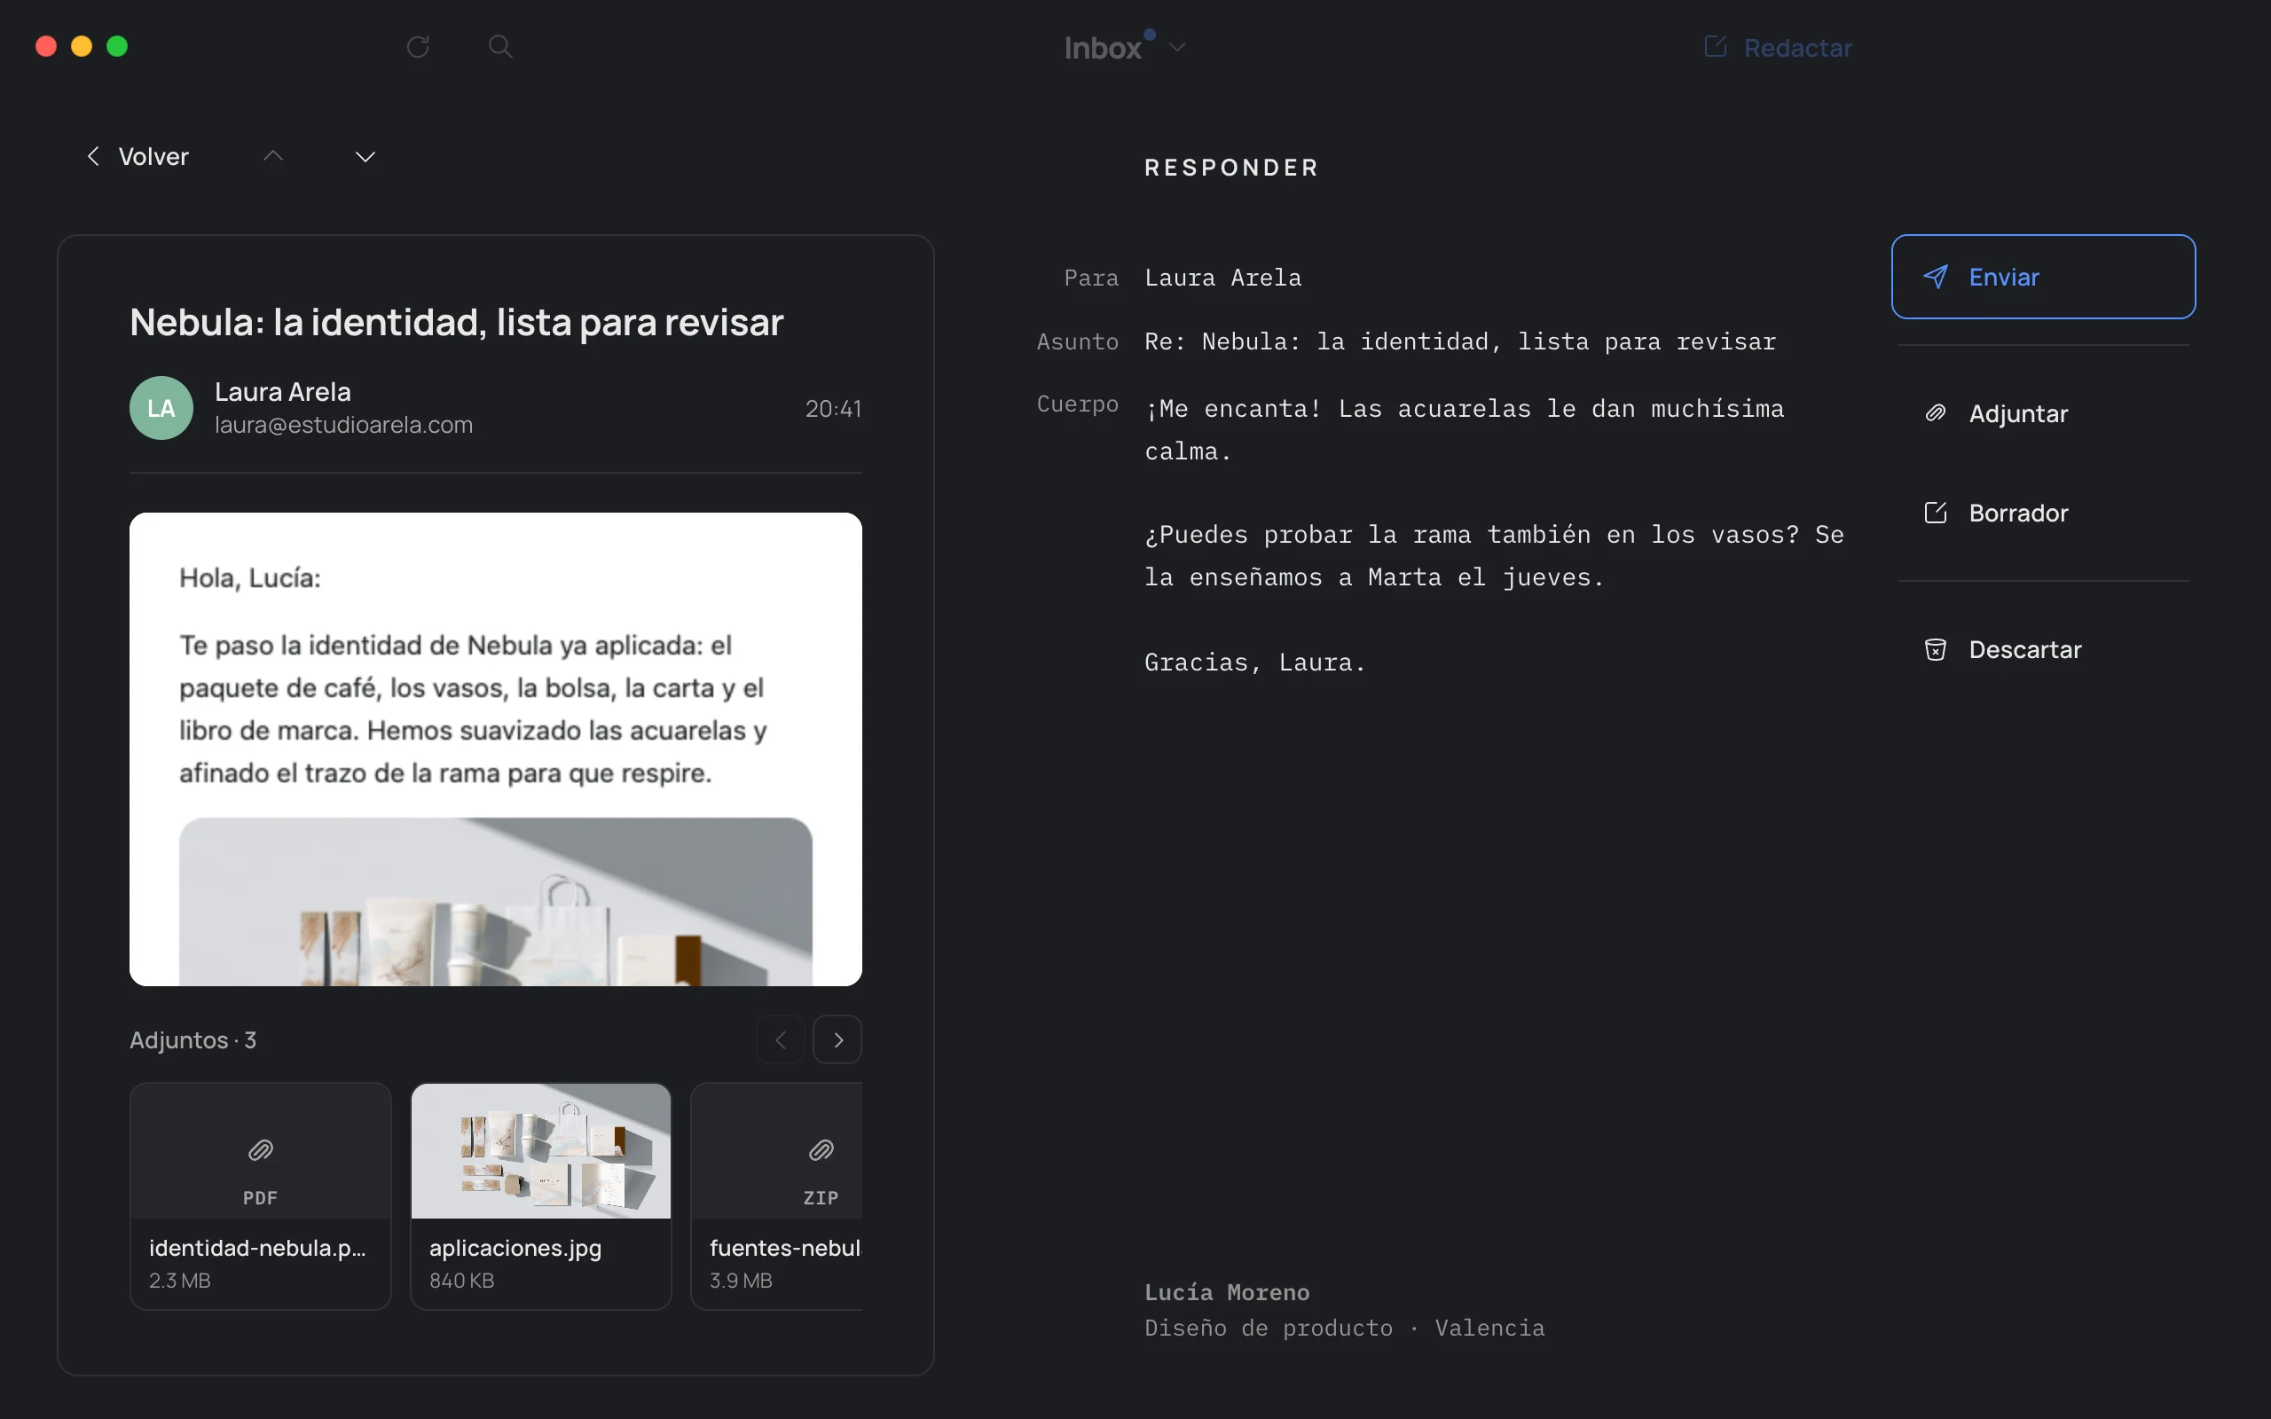The image size is (2271, 1419).
Task: Open the fuentes-nebula ZIP attachment
Action: tap(776, 1196)
